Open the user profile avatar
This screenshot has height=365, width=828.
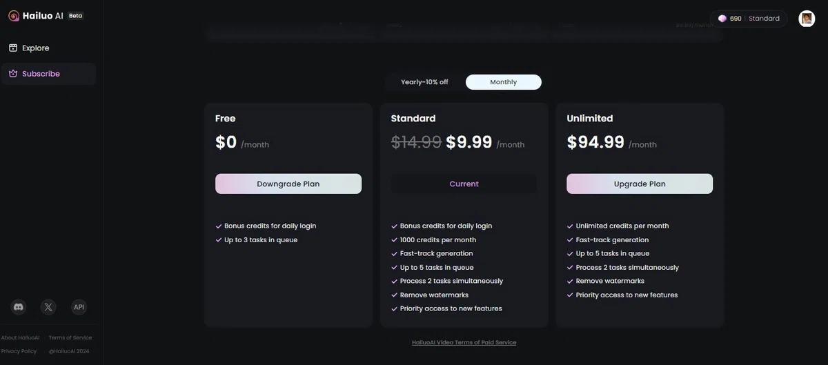pos(807,19)
